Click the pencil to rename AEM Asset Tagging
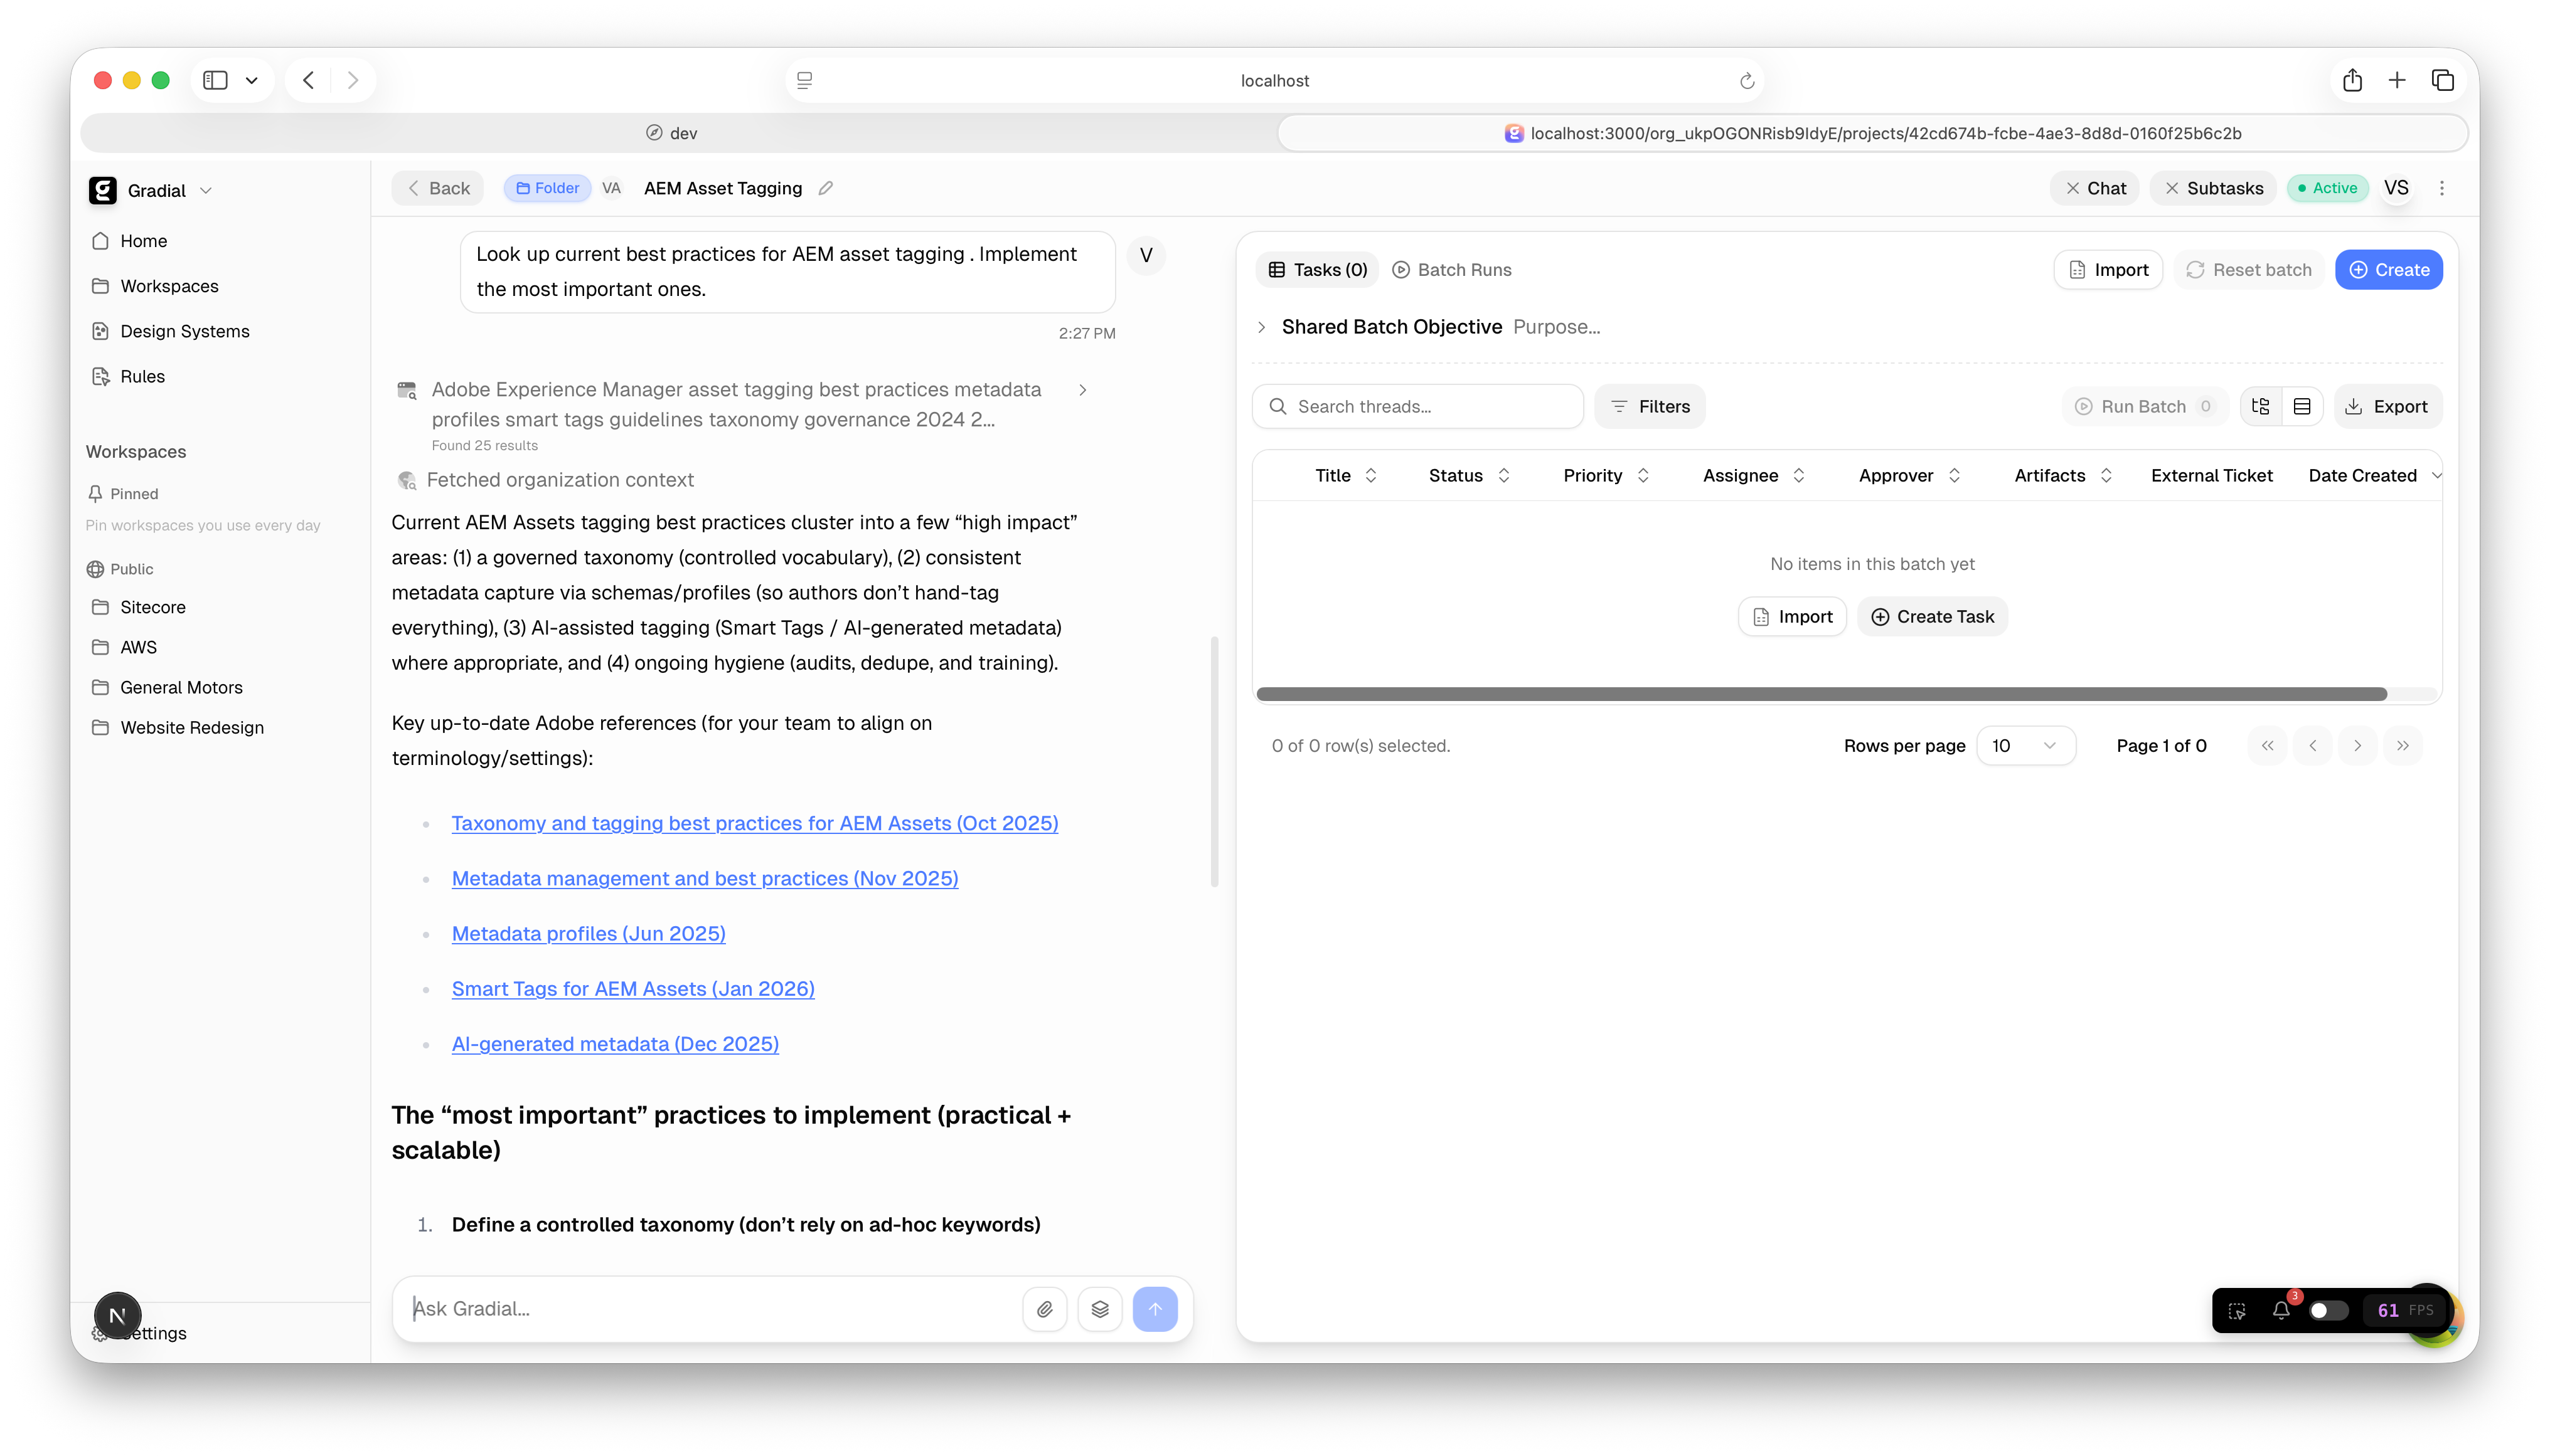This screenshot has height=1456, width=2550. tap(826, 188)
